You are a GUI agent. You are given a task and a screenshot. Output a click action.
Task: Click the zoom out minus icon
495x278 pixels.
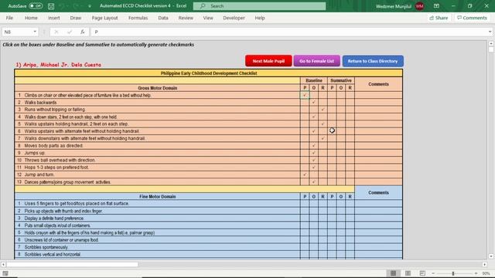[x=433, y=273]
